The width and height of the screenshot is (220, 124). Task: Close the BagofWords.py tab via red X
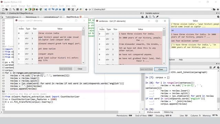click(x=80, y=17)
